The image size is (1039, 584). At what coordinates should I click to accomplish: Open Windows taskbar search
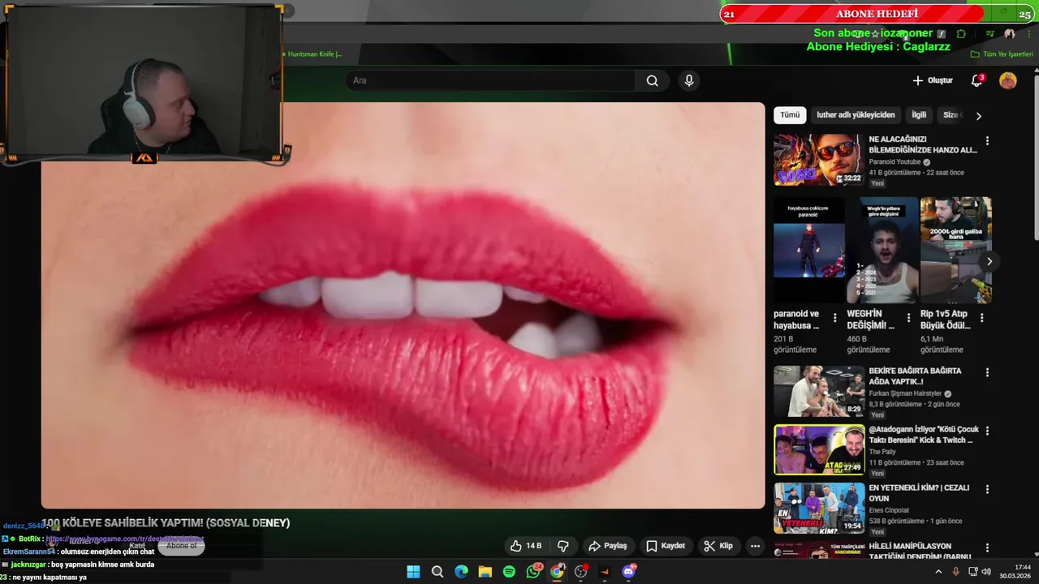(438, 572)
